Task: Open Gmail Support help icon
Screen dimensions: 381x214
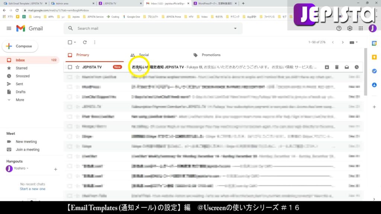Action: 339,28
